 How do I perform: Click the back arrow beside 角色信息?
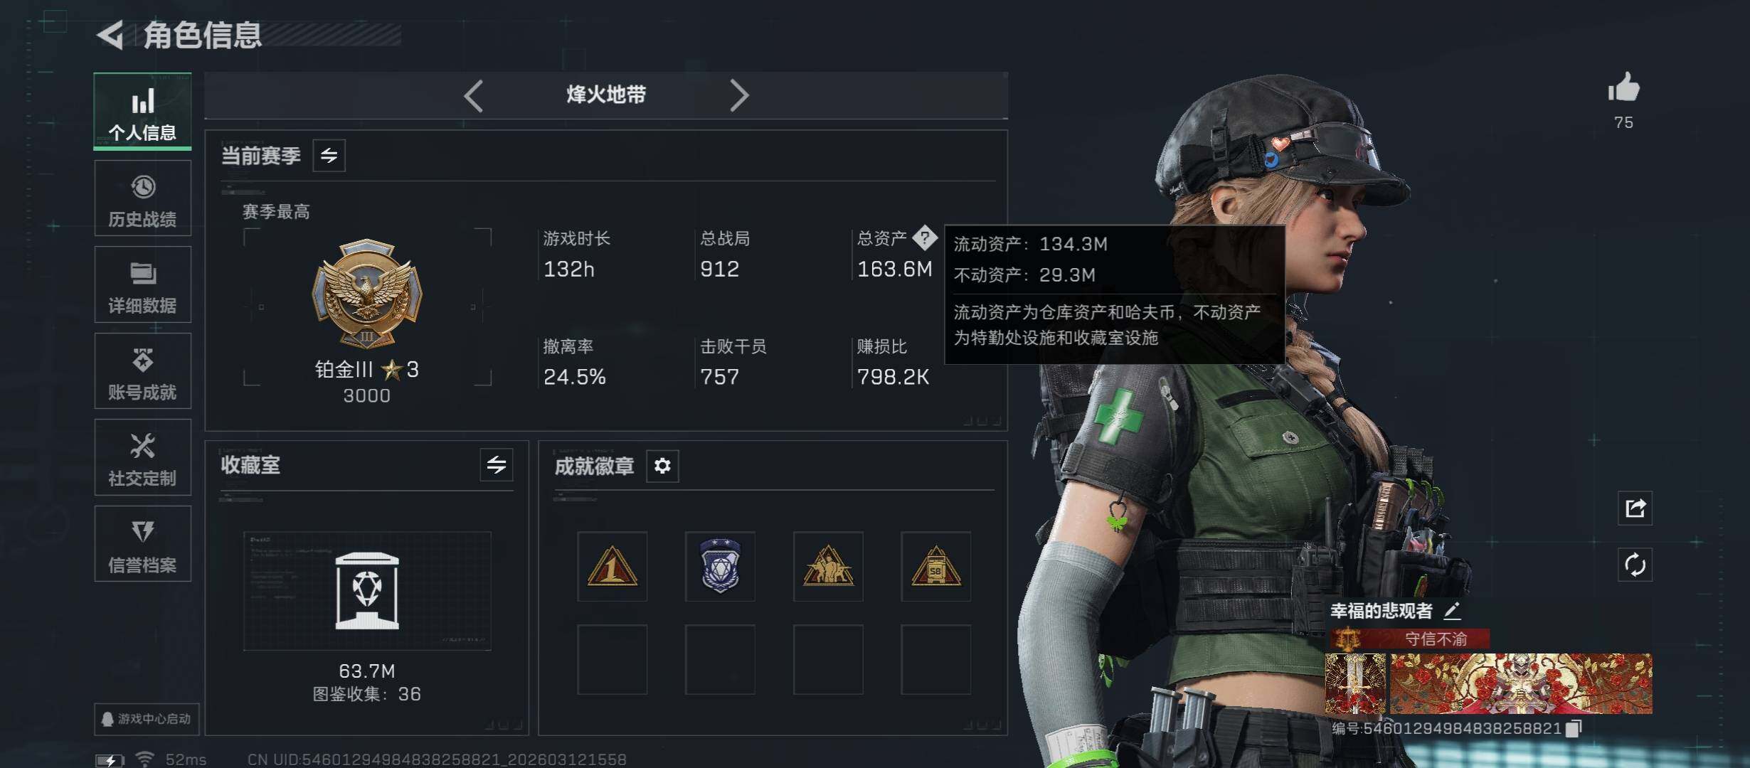coord(110,35)
